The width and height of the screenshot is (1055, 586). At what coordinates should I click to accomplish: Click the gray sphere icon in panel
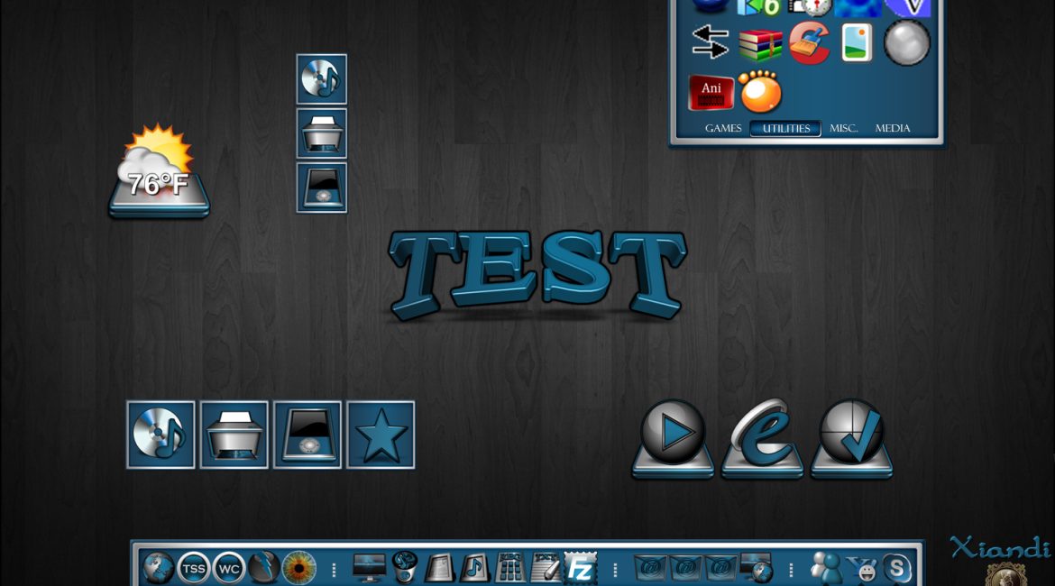click(906, 42)
